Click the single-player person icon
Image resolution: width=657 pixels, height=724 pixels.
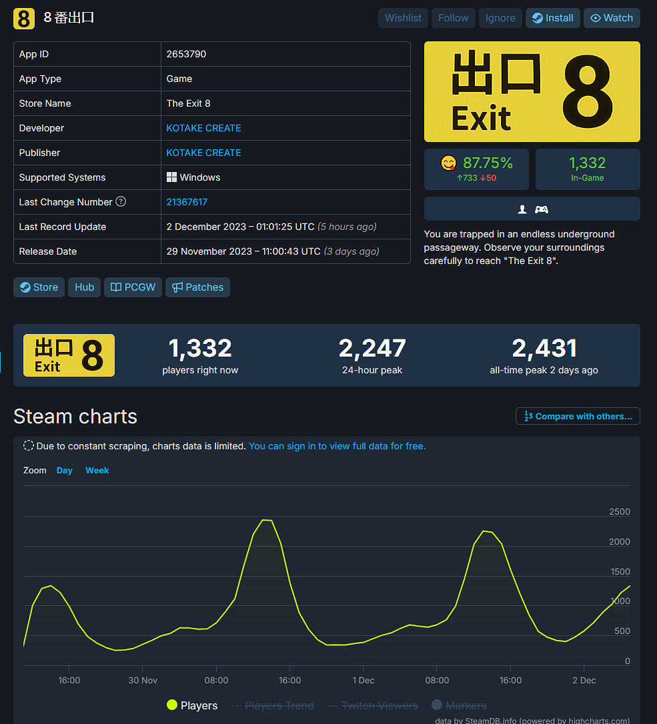tap(522, 209)
